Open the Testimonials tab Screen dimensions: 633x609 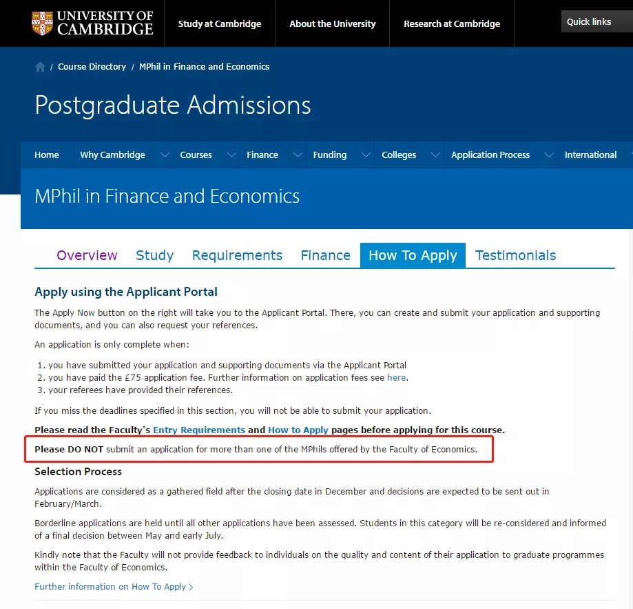[x=515, y=255]
